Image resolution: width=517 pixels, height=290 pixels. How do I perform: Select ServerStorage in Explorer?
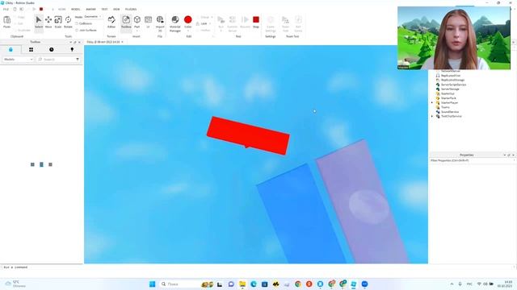[x=450, y=89]
